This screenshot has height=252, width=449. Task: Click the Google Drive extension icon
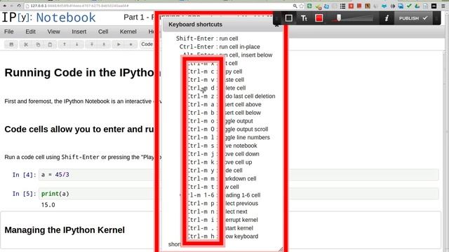417,6
